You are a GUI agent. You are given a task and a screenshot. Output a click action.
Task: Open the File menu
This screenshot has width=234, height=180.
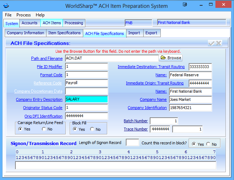coord(8,15)
